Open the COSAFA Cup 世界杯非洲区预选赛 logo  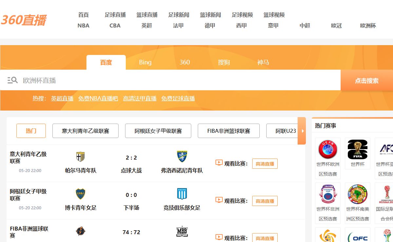pyautogui.click(x=328, y=194)
